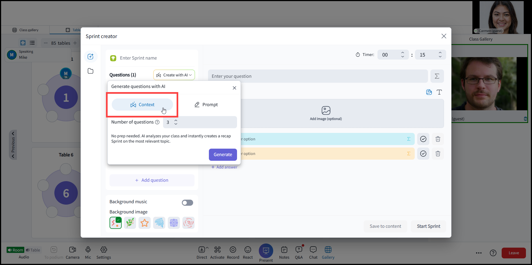Image resolution: width=532 pixels, height=265 pixels.
Task: Choose the star background image swatch
Action: coord(145,223)
